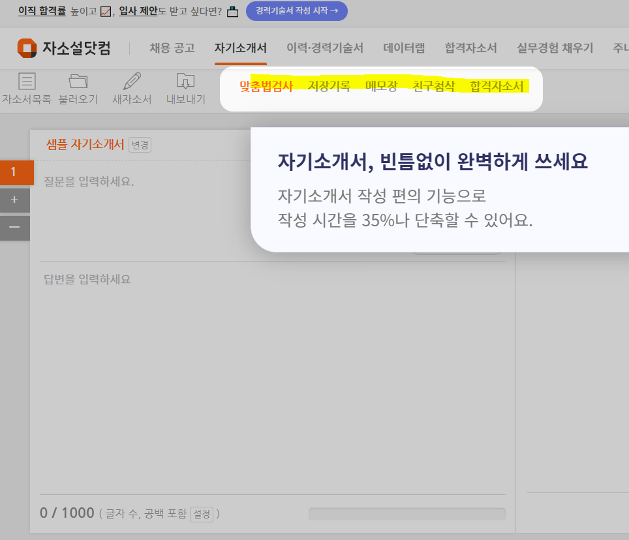Open 메모장 notepad
The image size is (629, 540).
click(x=381, y=86)
